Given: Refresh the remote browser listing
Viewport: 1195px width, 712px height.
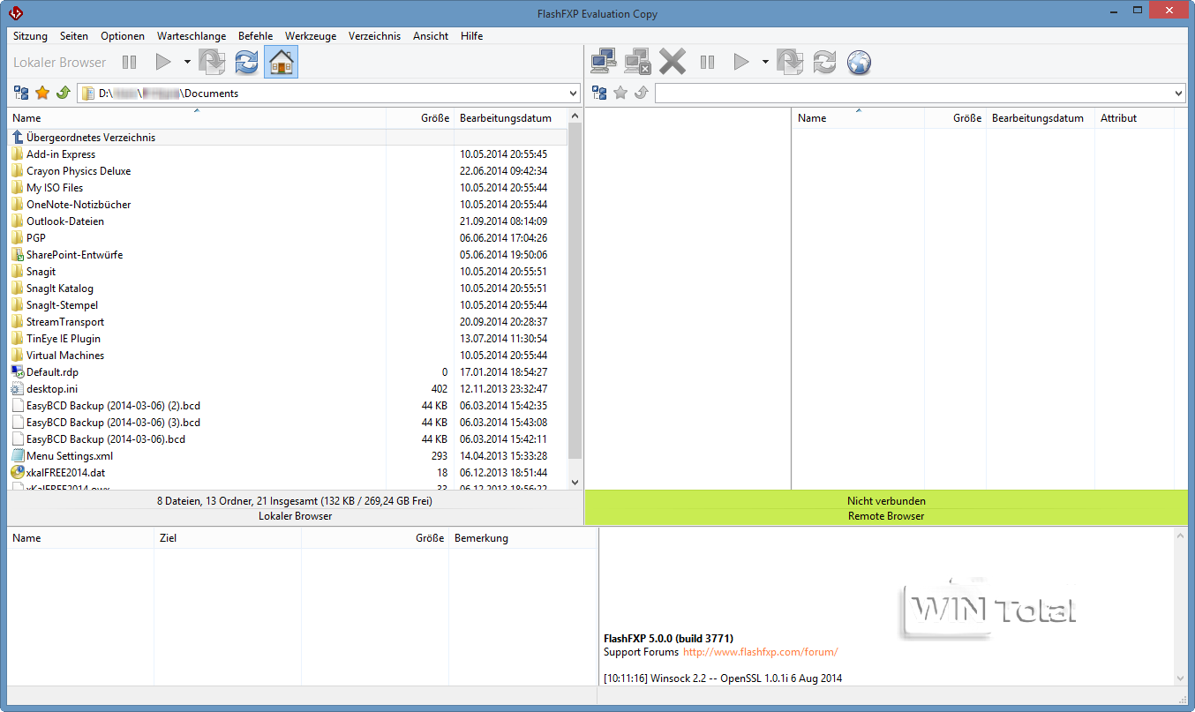Looking at the screenshot, I should (x=824, y=62).
